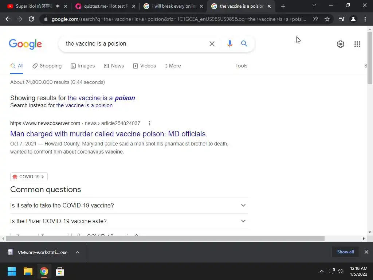The image size is (373, 280).
Task: Click the browser back arrow
Action: [8, 19]
